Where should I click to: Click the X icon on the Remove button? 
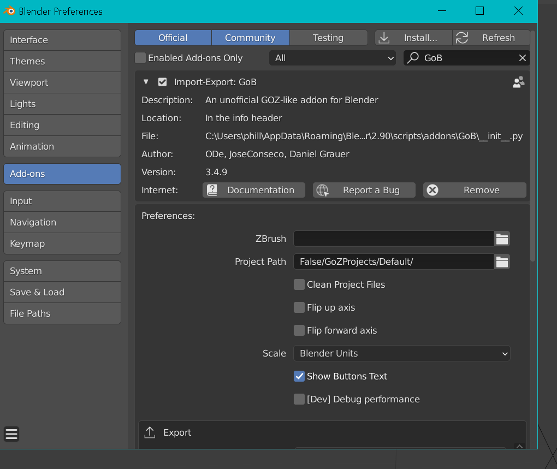click(432, 190)
